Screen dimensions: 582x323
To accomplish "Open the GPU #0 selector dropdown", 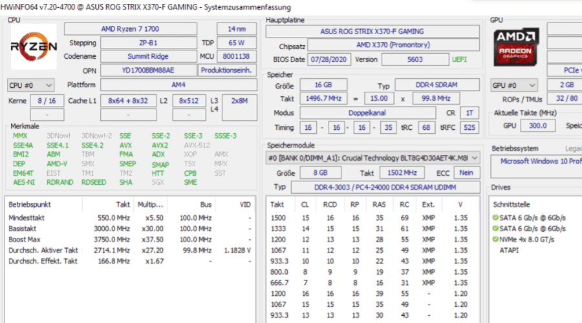I will point(514,85).
